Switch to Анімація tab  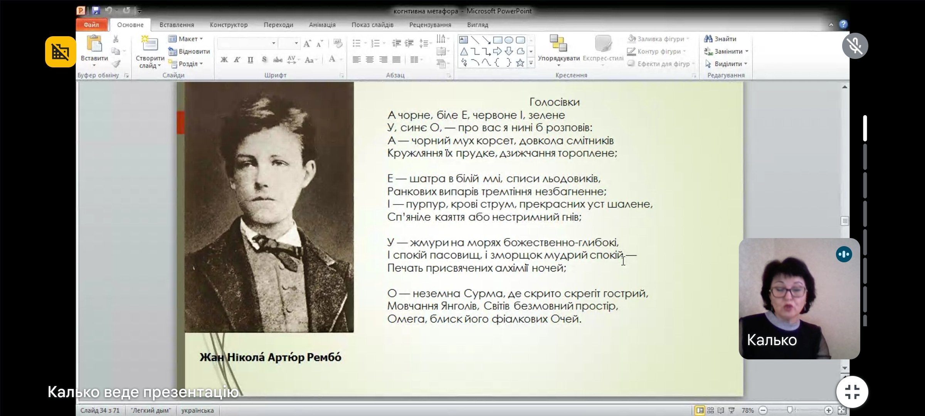click(x=322, y=25)
